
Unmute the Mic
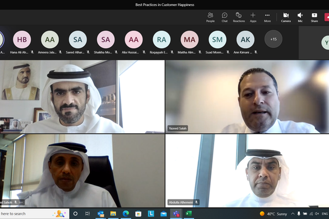pyautogui.click(x=300, y=17)
